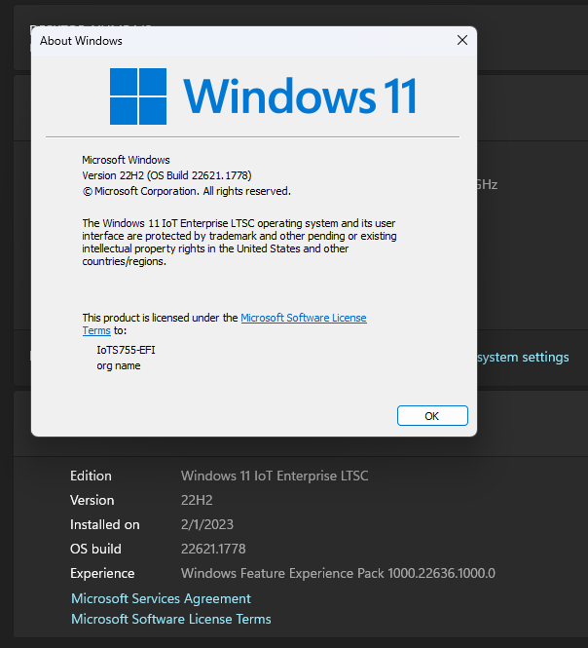
Task: Click the system settings link
Action: click(x=523, y=357)
